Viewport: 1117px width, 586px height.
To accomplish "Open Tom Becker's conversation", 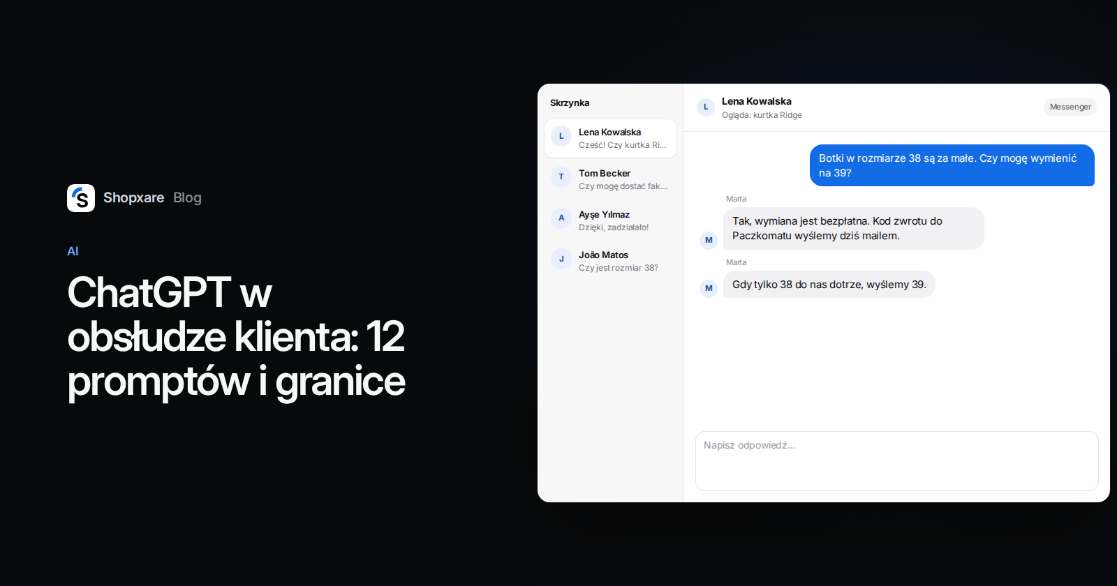I will (610, 179).
